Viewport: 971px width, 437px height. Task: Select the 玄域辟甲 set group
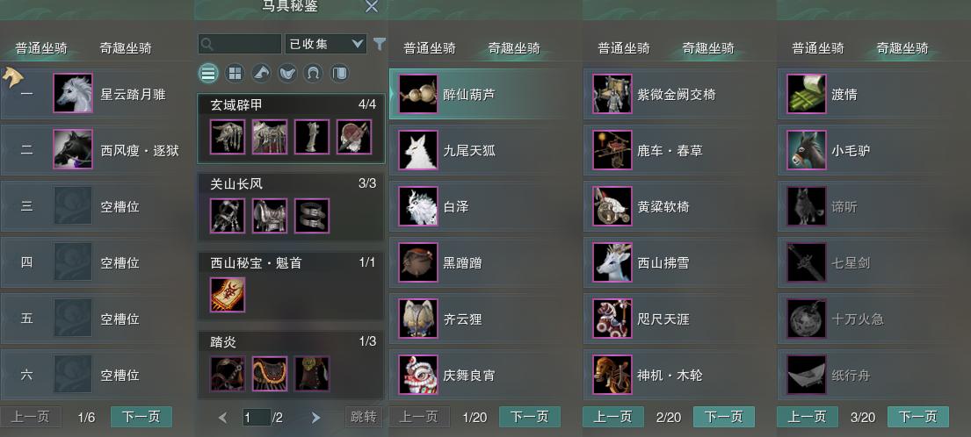pyautogui.click(x=291, y=129)
